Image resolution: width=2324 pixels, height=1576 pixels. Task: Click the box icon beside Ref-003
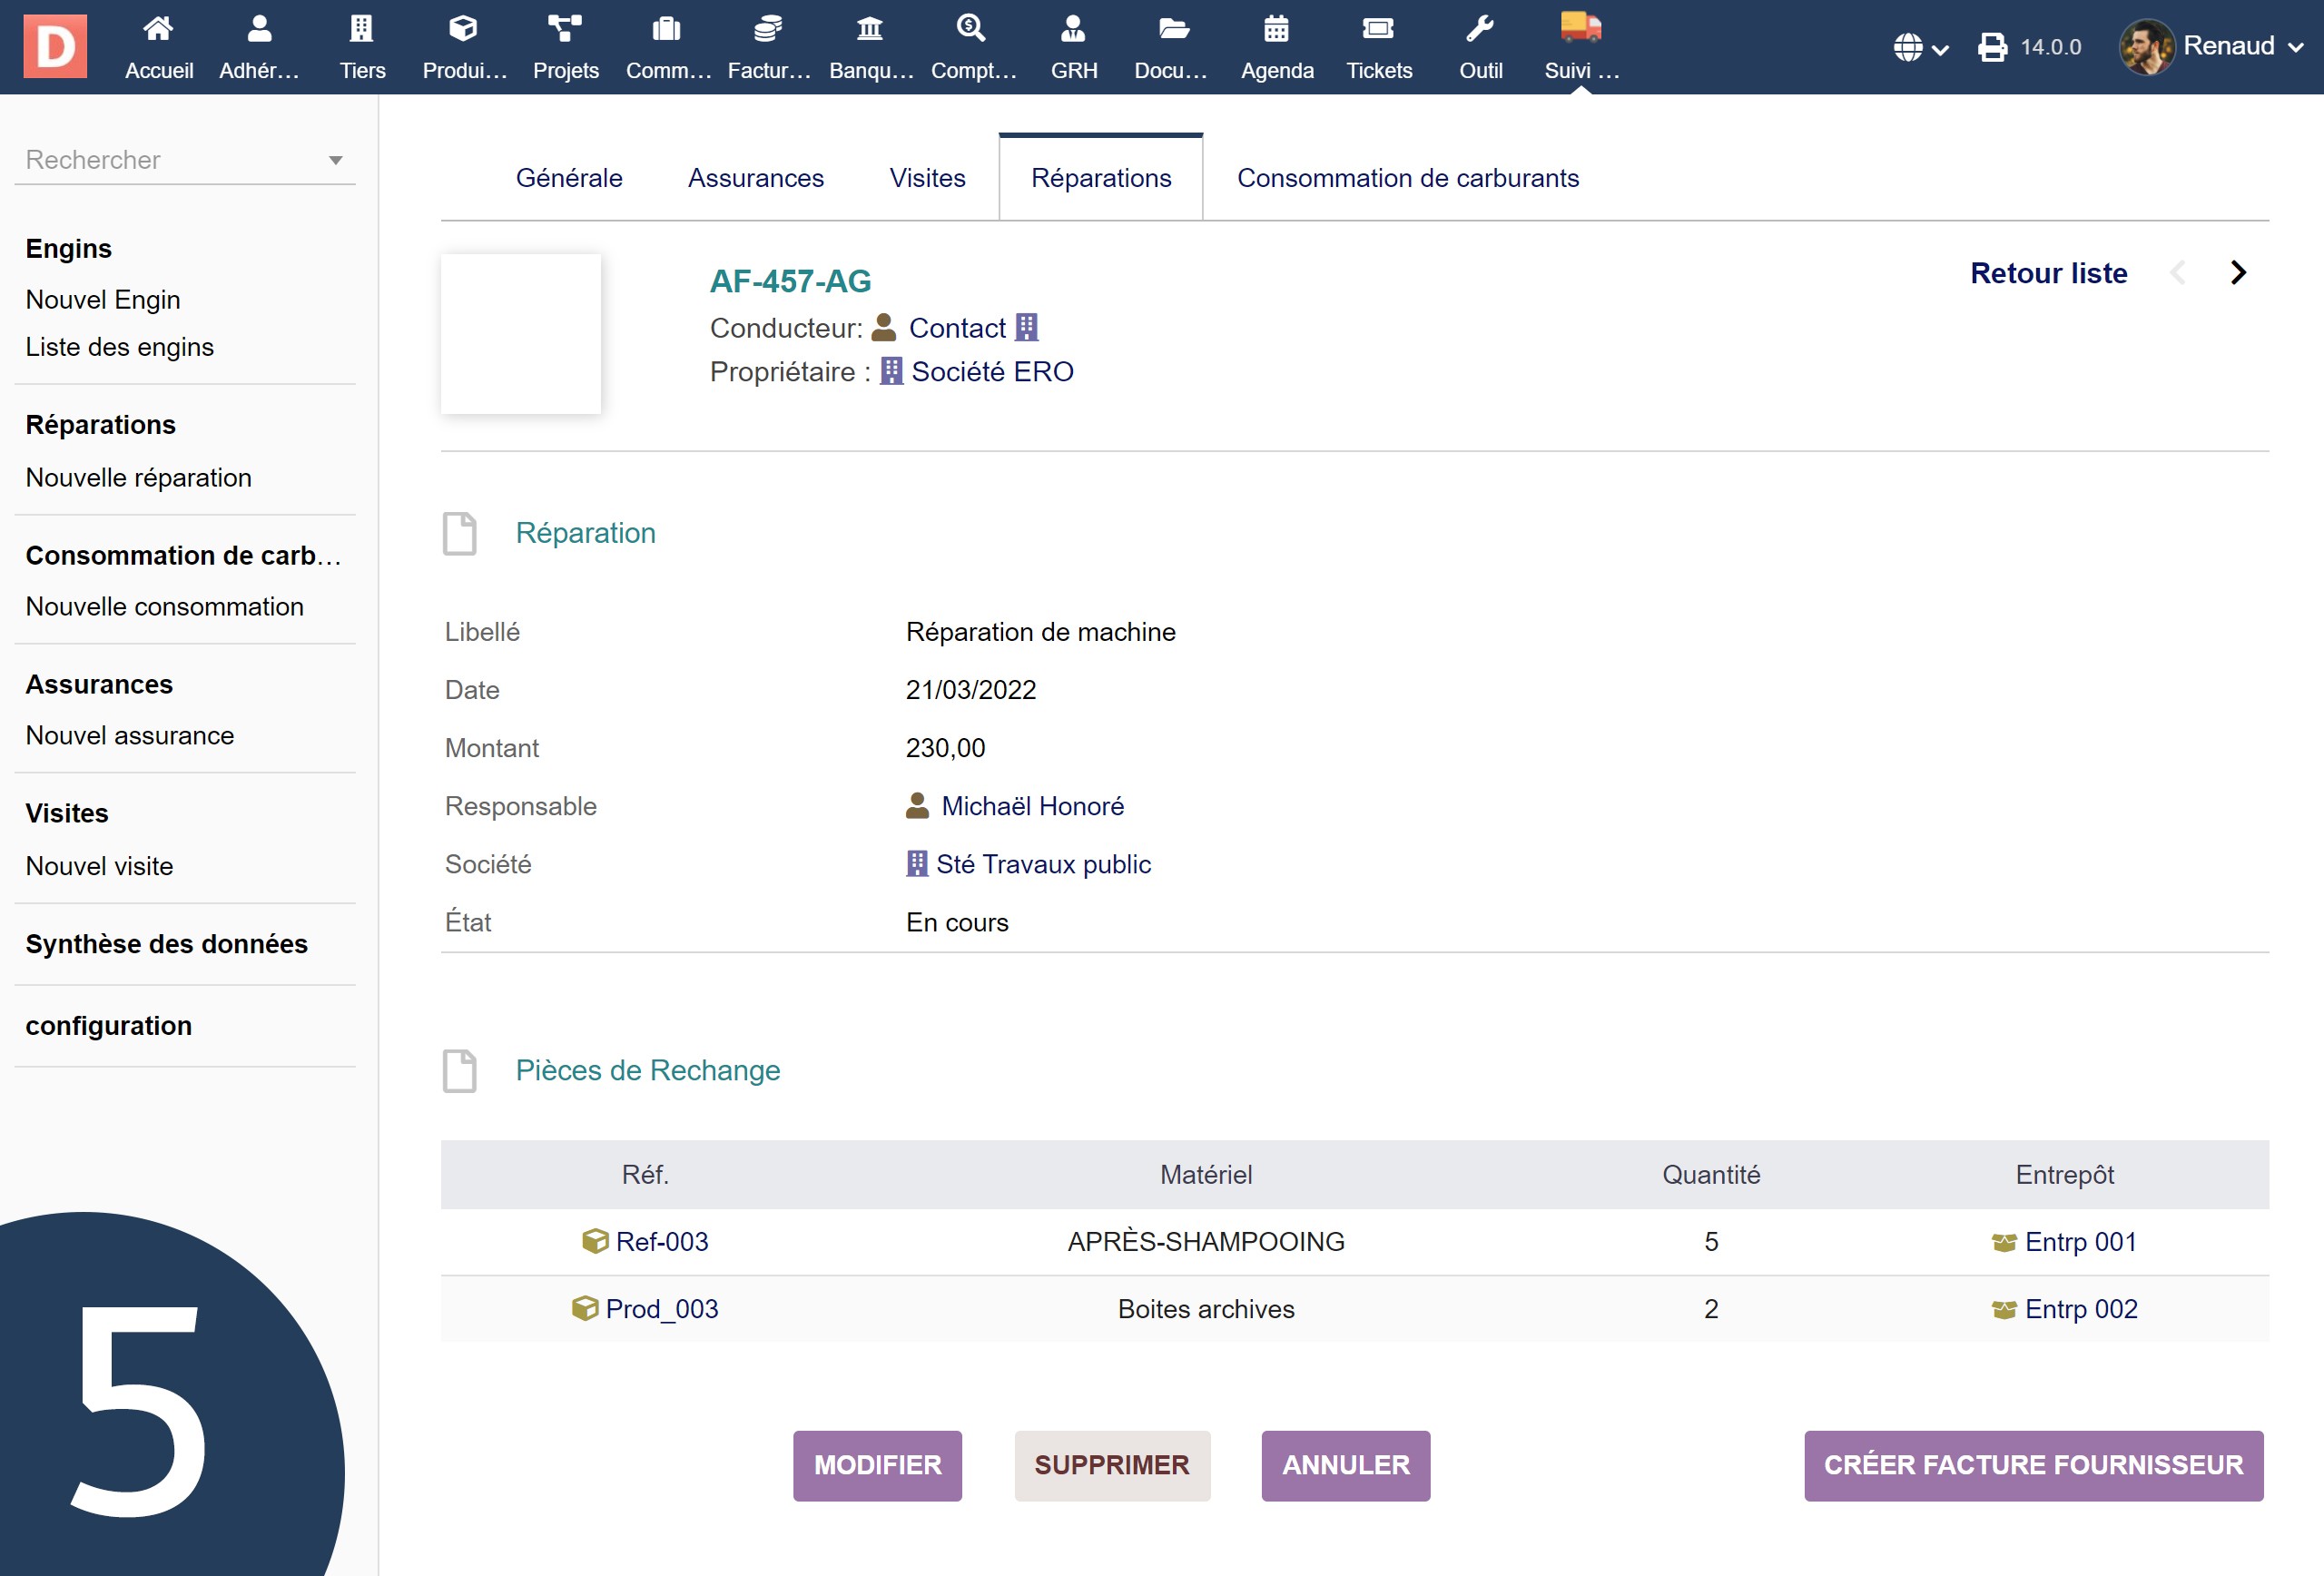click(x=595, y=1241)
